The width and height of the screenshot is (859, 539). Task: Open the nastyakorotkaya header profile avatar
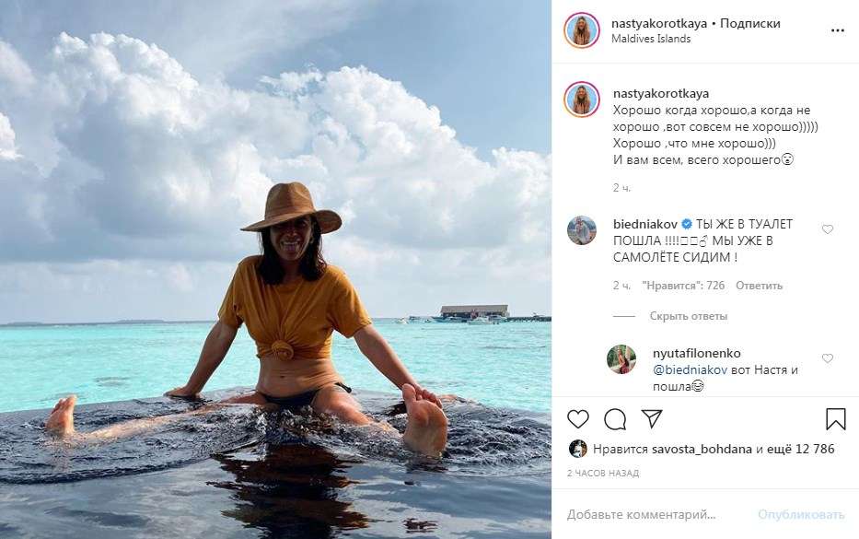tap(582, 30)
